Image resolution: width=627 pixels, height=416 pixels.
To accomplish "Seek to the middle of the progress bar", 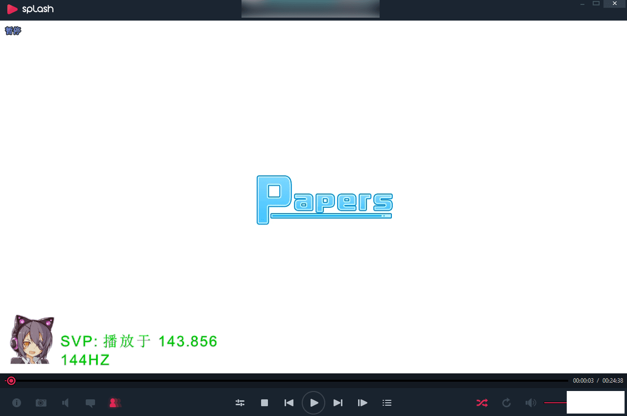I will pyautogui.click(x=287, y=381).
